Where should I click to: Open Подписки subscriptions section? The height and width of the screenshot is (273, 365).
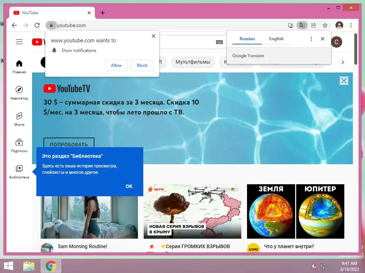tap(19, 145)
